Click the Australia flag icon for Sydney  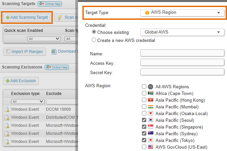(x=151, y=134)
